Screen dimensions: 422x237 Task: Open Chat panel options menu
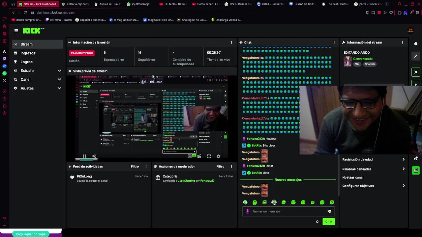coord(334,42)
